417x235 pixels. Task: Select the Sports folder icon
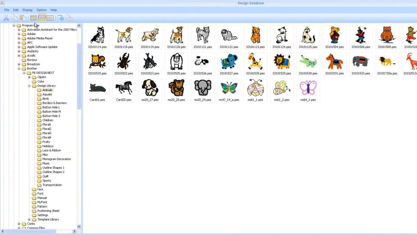coord(39,180)
